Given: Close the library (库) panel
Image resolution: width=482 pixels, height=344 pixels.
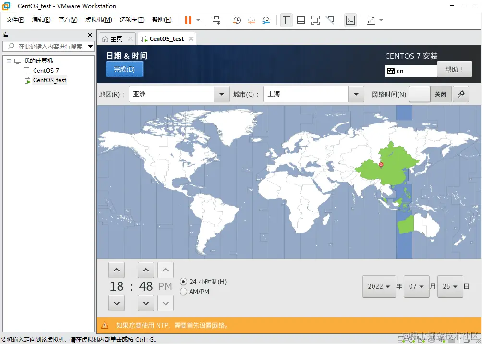Looking at the screenshot, I should click(90, 35).
